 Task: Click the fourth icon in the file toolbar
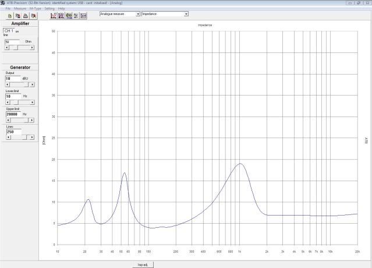(x=34, y=16)
